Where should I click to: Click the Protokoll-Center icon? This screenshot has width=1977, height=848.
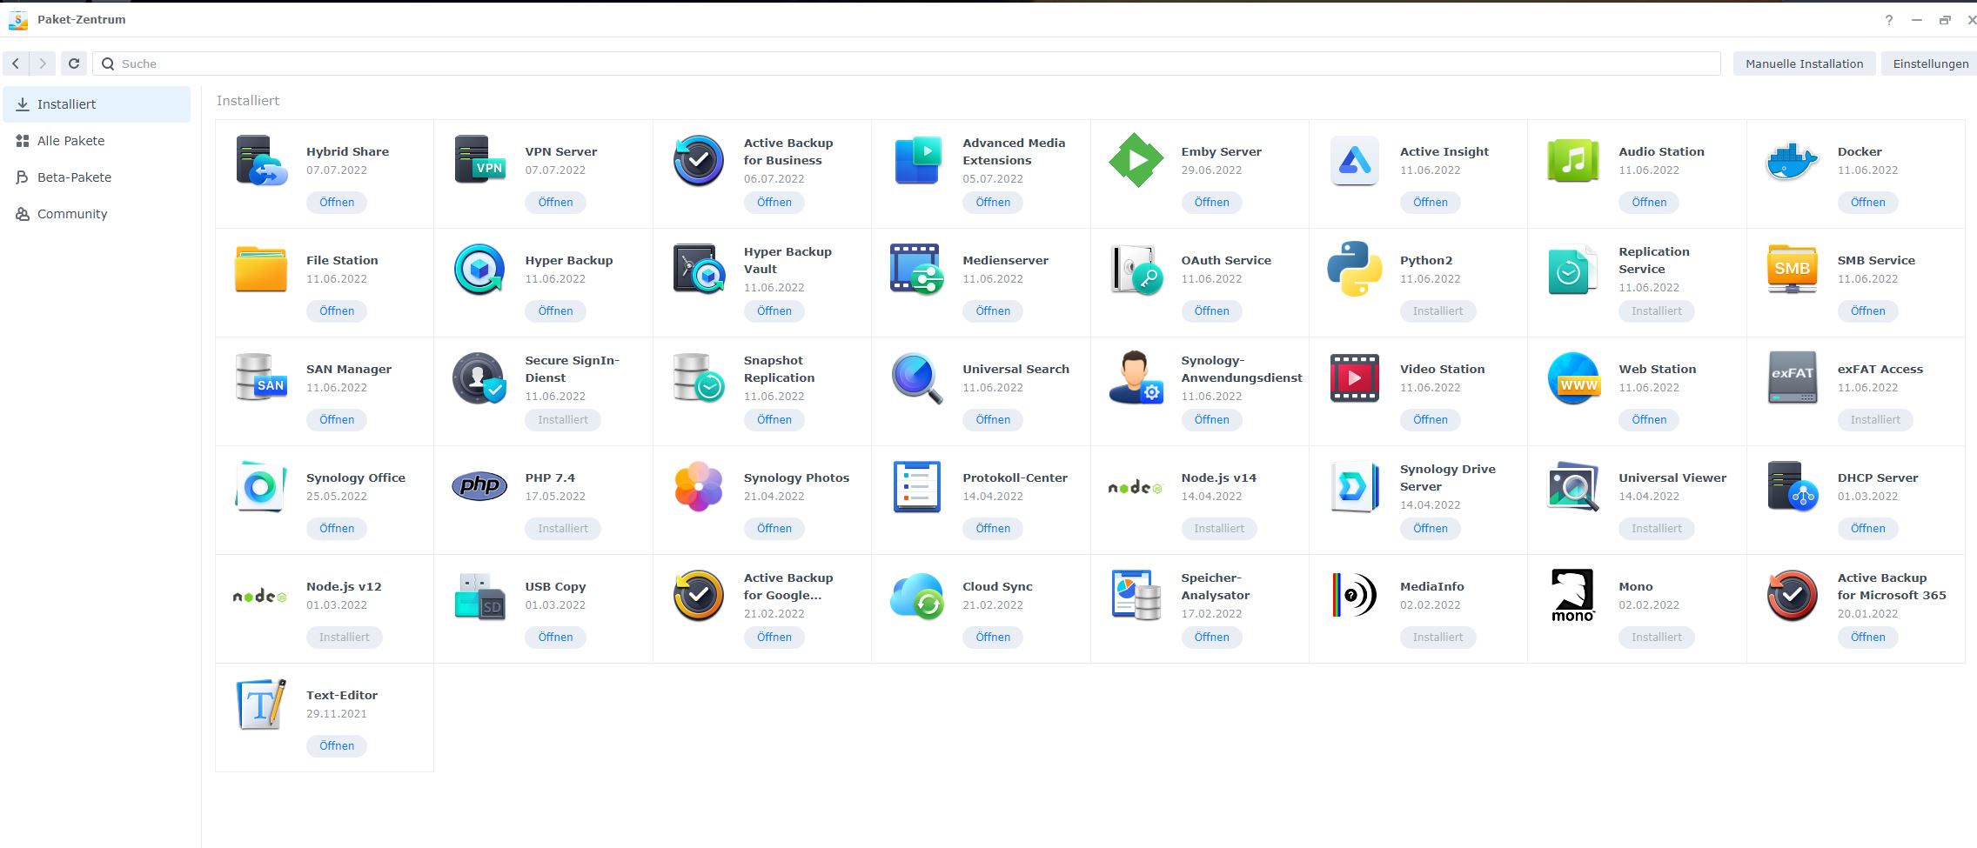(917, 486)
